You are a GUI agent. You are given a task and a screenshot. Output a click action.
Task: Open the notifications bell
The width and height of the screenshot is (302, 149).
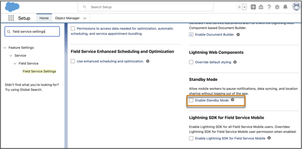point(285,7)
